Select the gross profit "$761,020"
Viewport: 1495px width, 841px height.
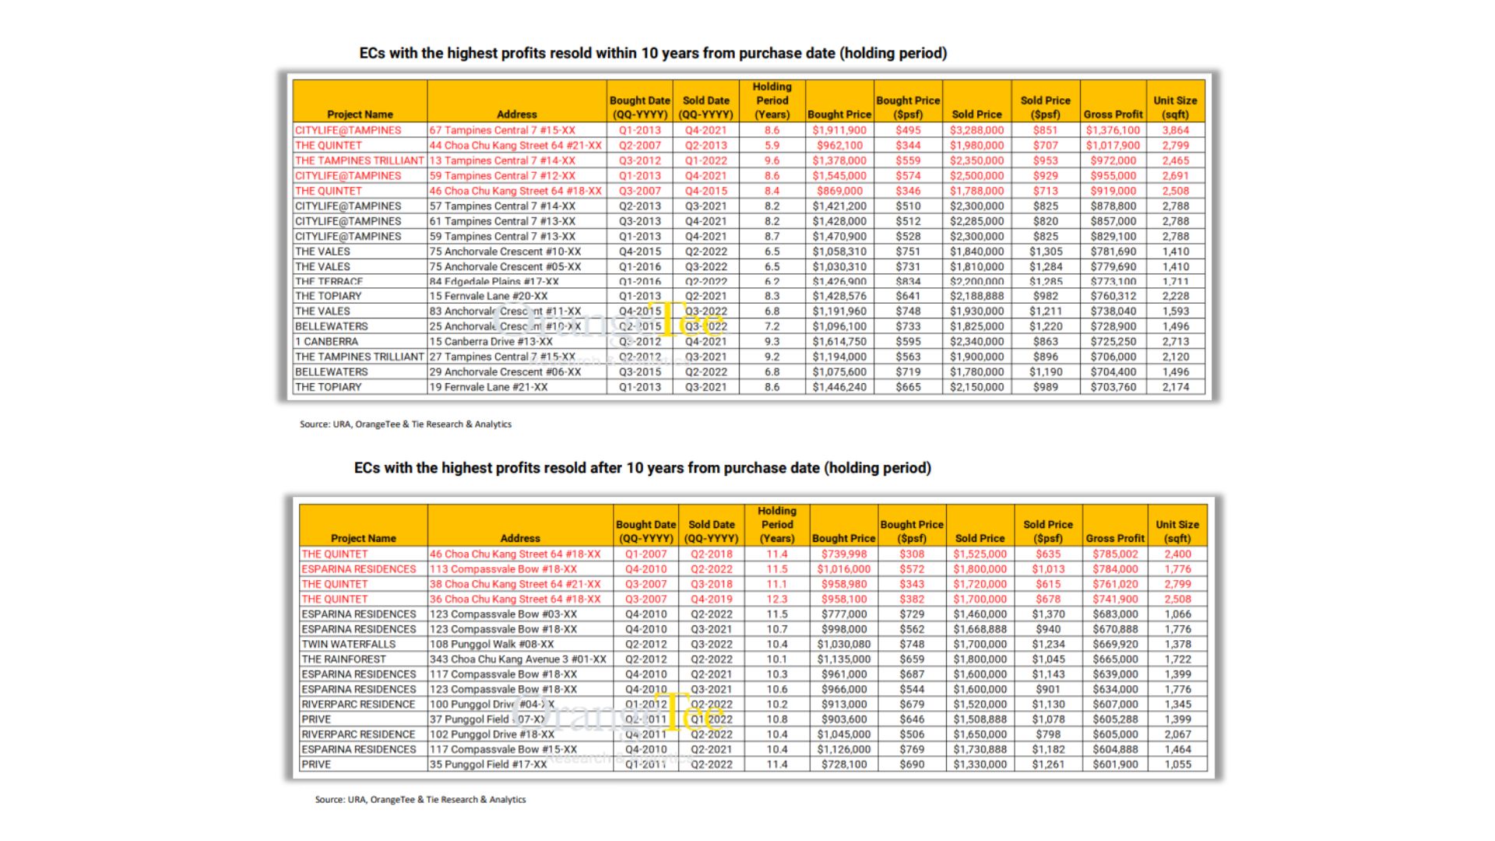click(x=1115, y=584)
